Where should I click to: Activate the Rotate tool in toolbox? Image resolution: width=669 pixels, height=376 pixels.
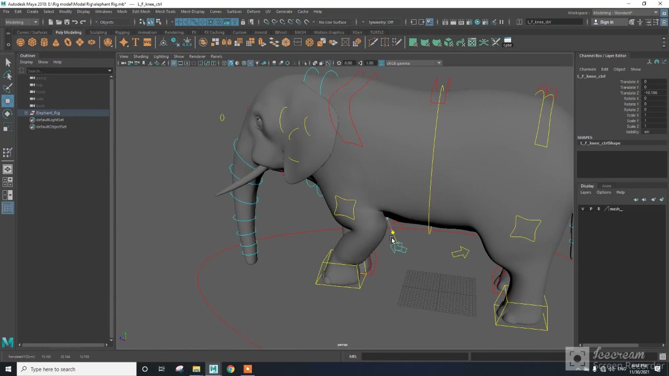click(x=8, y=113)
